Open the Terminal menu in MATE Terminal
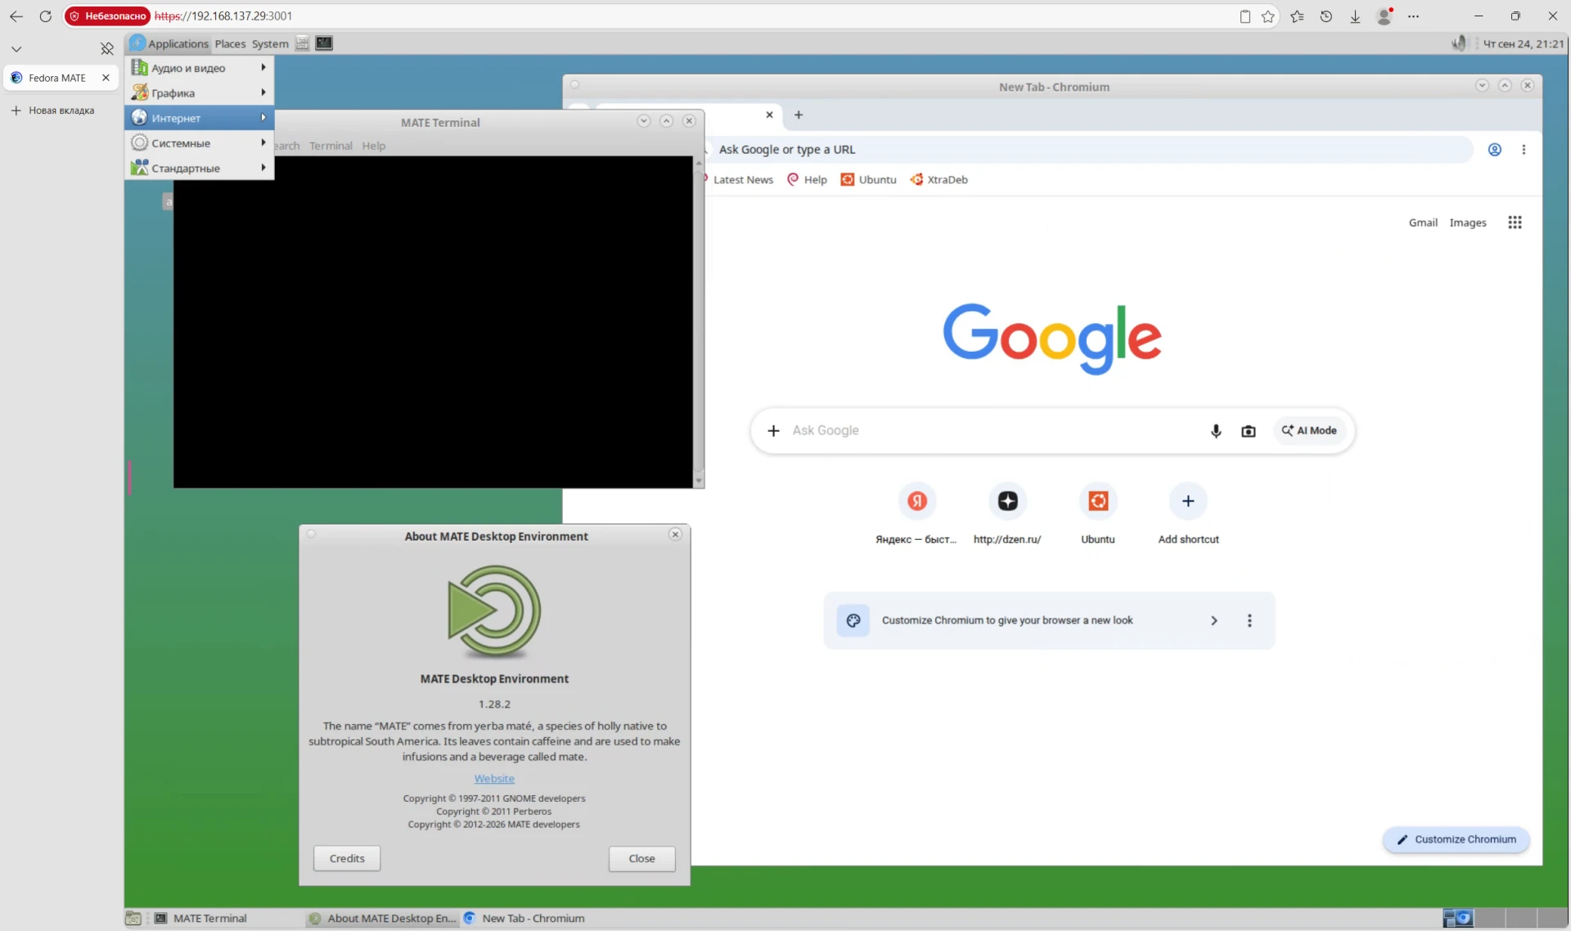 331,146
